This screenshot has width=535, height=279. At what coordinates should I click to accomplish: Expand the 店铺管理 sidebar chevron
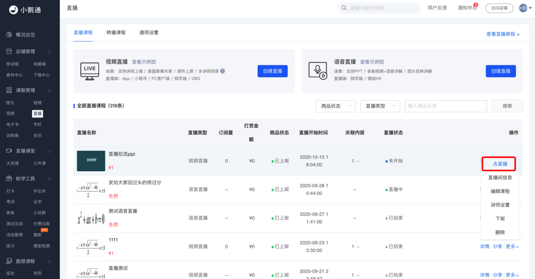(49, 52)
